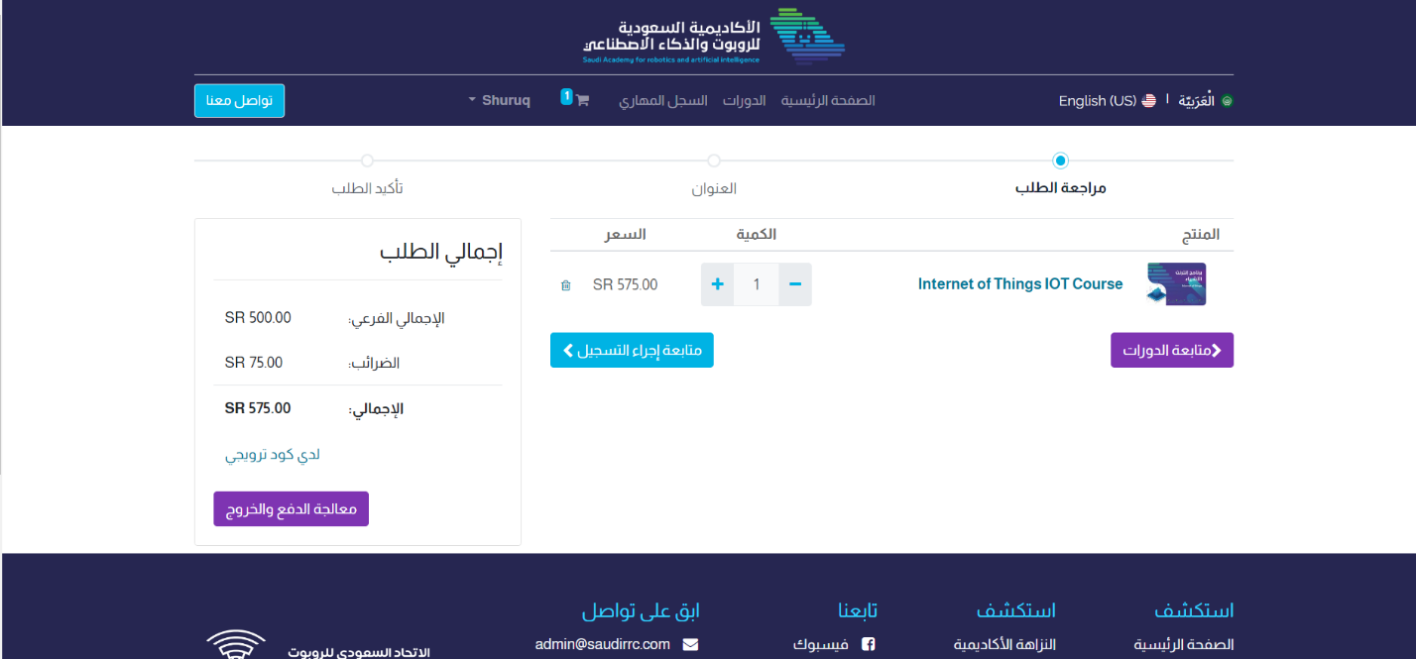Click the Arabic language flag icon

[1227, 101]
